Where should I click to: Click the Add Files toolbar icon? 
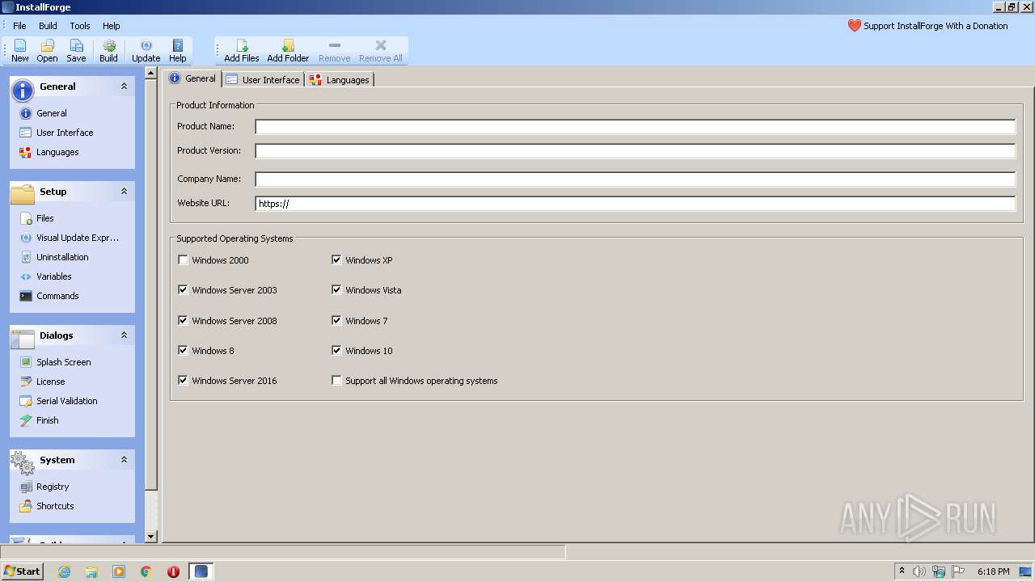pos(242,51)
